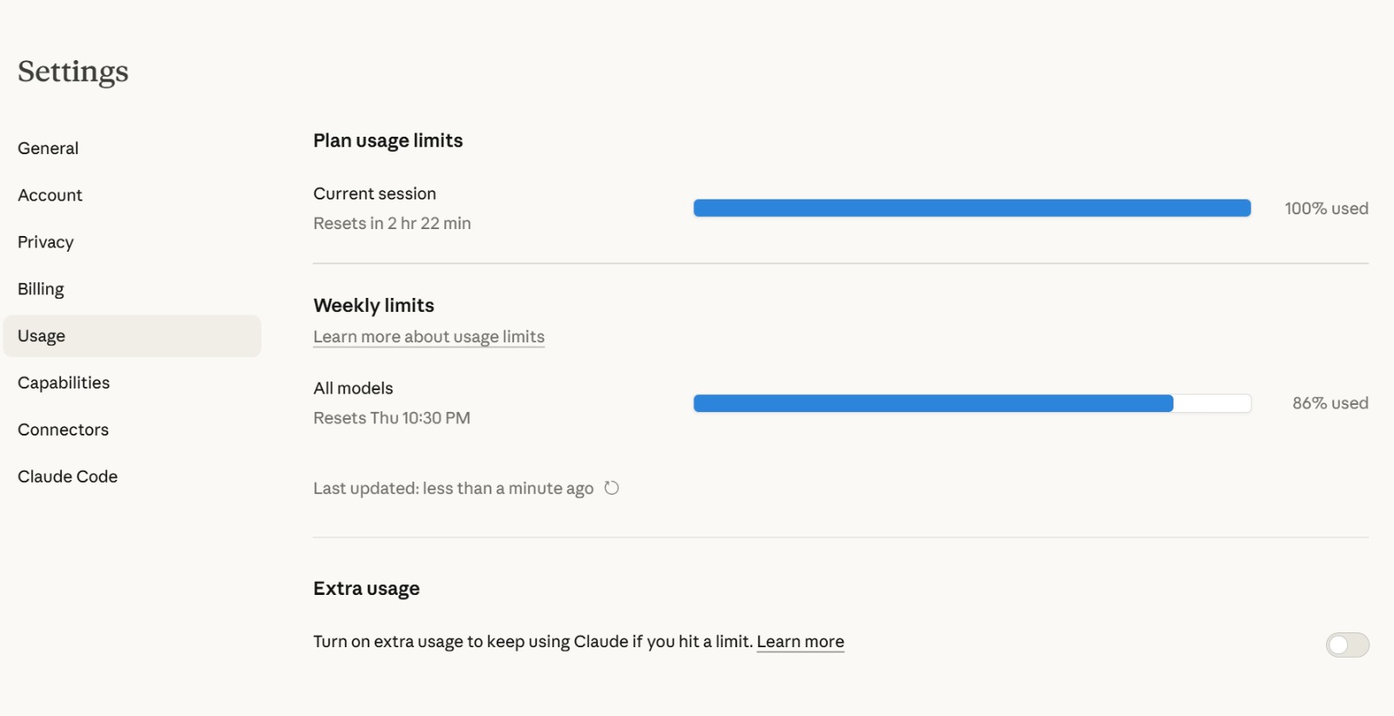Click the 100% used label
Viewport: 1394px width, 716px height.
[1327, 208]
